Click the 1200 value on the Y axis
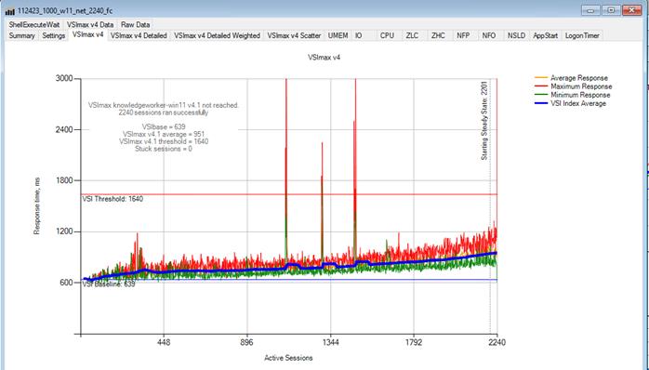Image resolution: width=649 pixels, height=370 pixels. coord(64,231)
